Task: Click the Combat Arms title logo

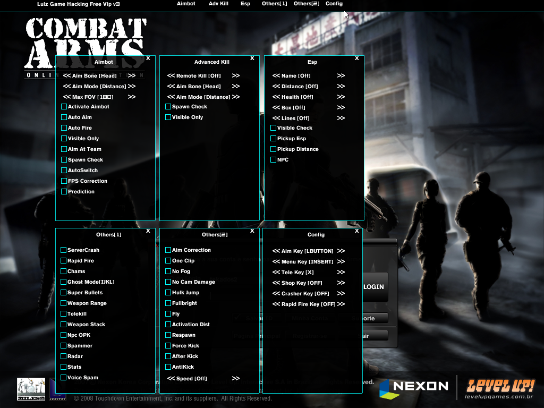Action: (x=85, y=48)
